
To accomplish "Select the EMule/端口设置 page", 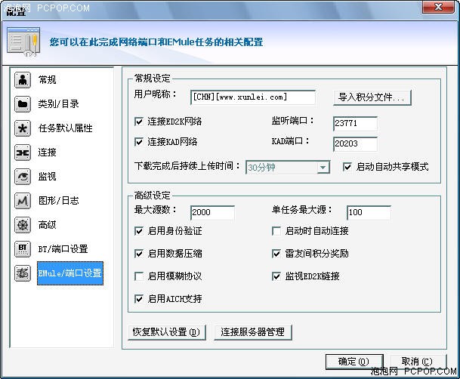I will (70, 273).
